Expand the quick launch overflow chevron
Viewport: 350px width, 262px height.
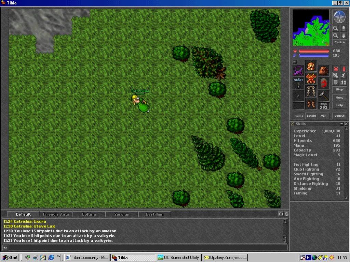coord(58,257)
